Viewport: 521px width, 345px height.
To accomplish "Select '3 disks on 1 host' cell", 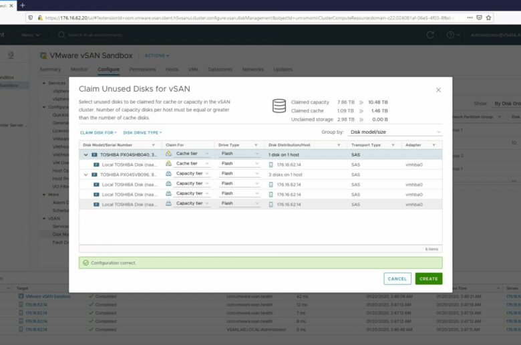I will 285,175.
